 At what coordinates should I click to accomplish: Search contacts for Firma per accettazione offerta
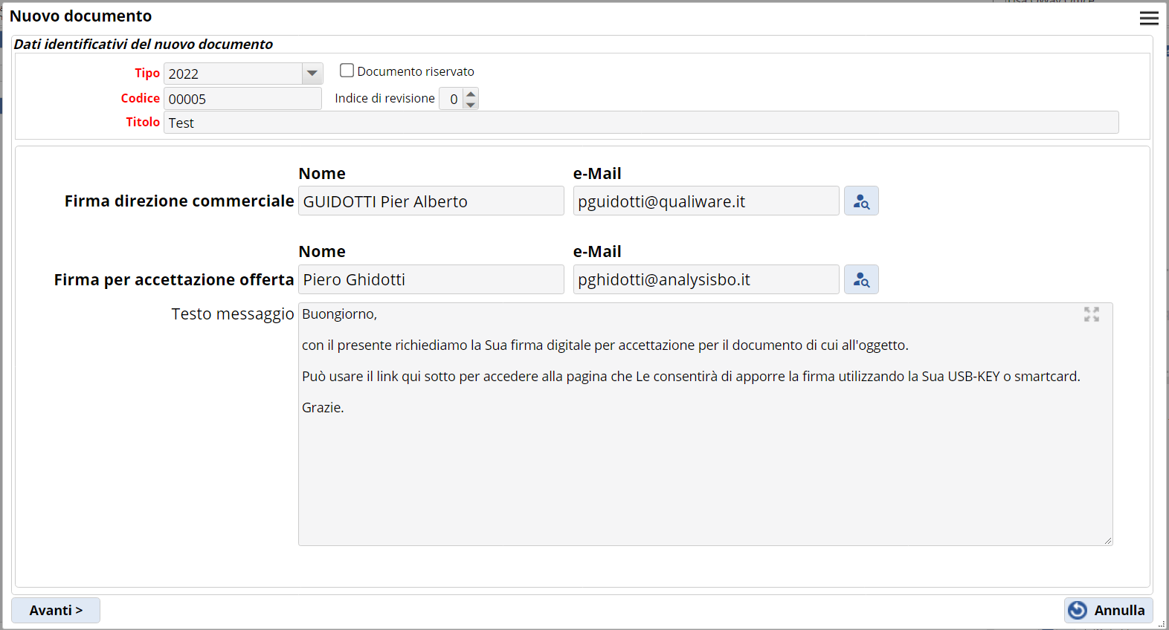861,280
